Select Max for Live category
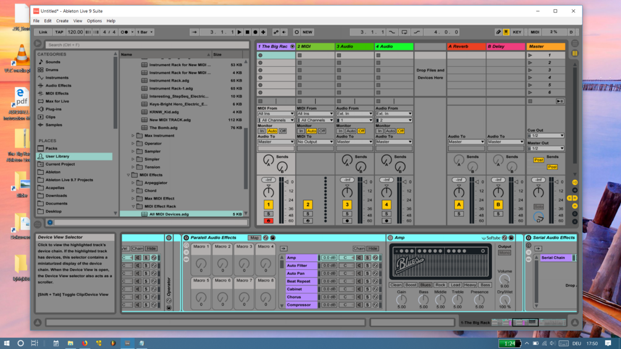Screen dimensions: 621x349 [x=57, y=101]
